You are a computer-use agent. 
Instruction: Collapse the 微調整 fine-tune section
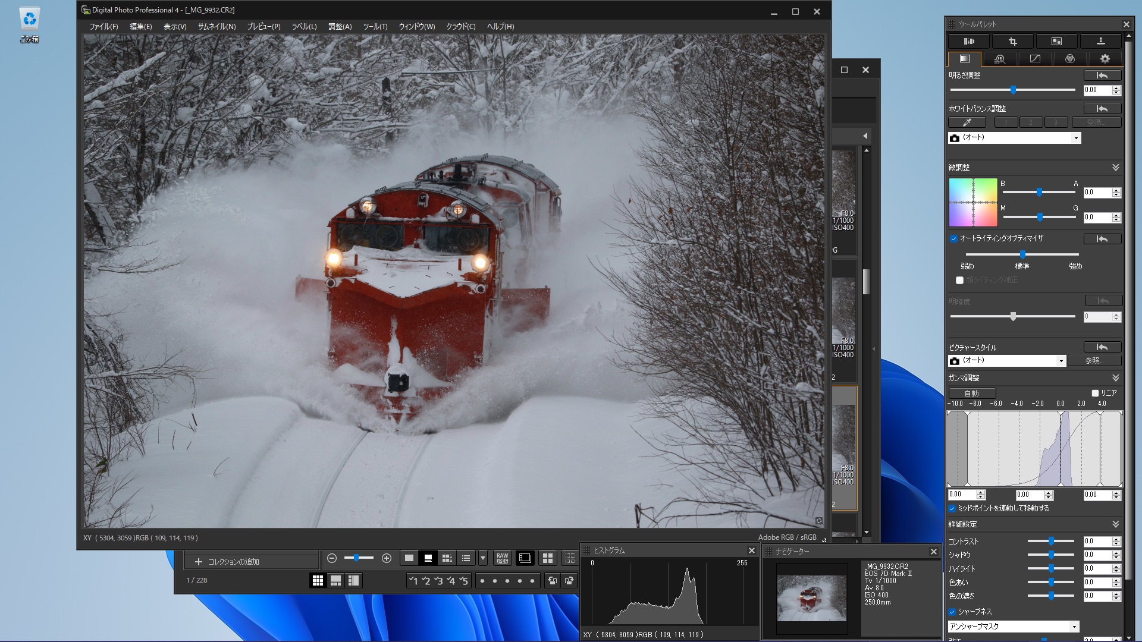1116,168
